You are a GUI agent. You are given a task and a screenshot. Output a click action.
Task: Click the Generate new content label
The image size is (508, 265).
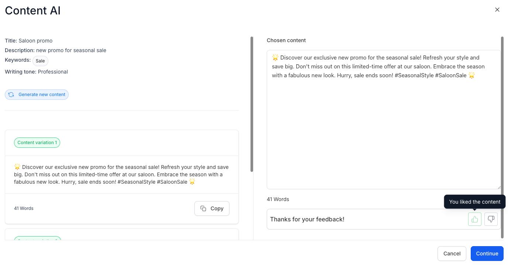[42, 95]
